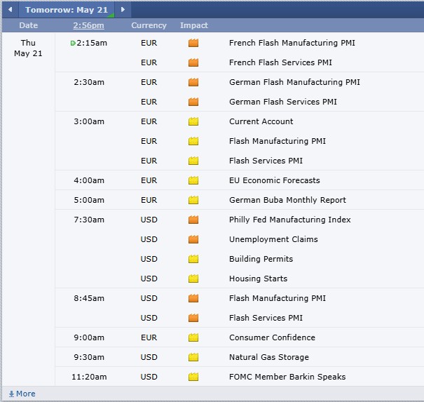
Task: Click the 5:00am time cell
Action: tap(89, 200)
